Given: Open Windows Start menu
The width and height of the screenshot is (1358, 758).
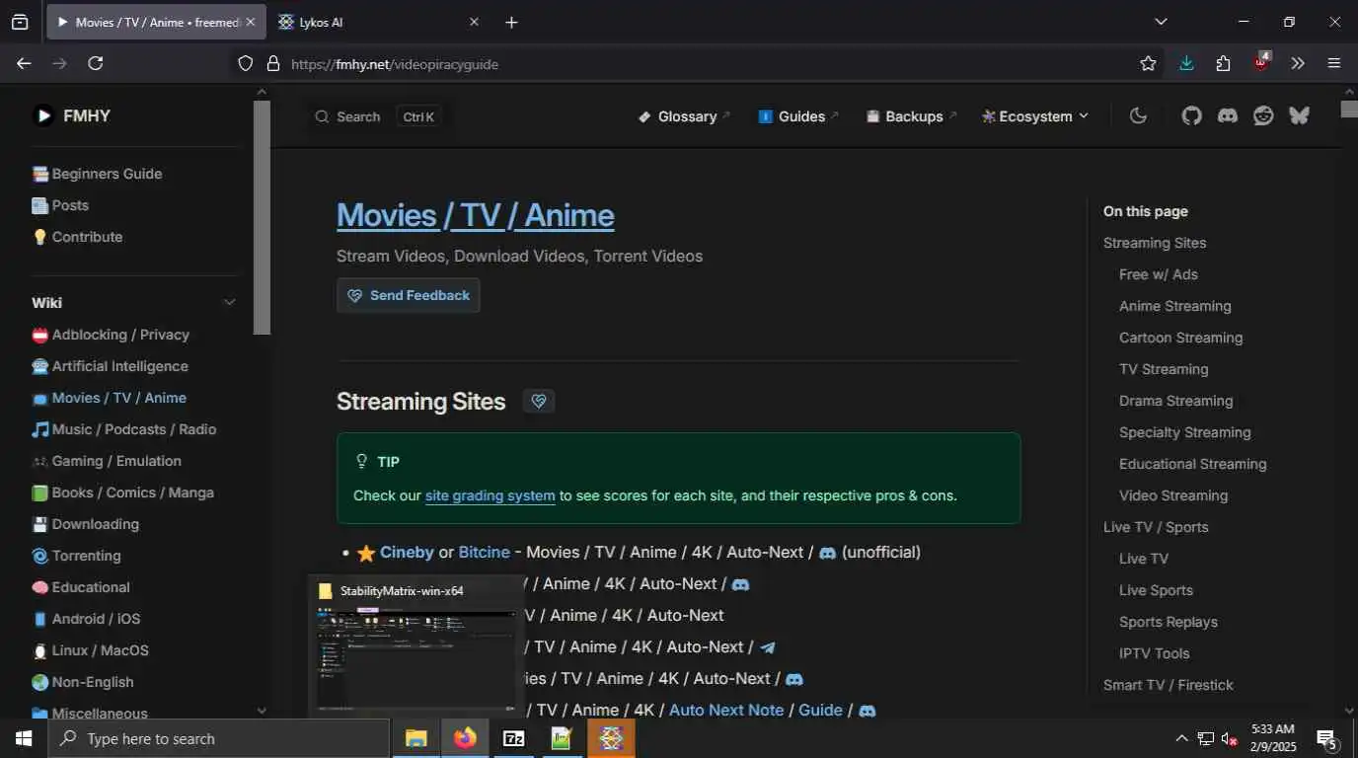Looking at the screenshot, I should (x=24, y=738).
